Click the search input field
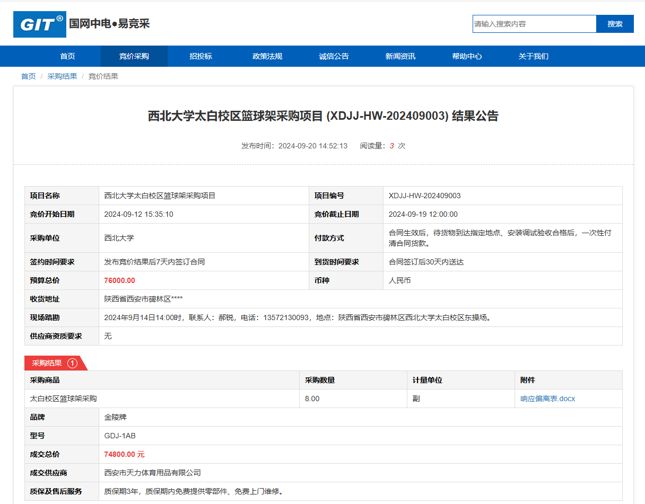645x504 pixels. 534,24
